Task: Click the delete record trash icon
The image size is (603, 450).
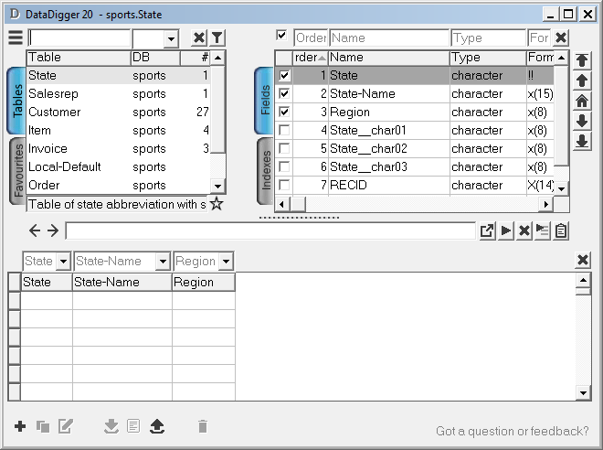Action: pyautogui.click(x=203, y=426)
